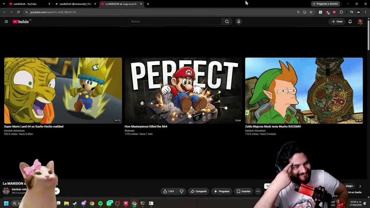
Task: Bookmark this page with the star
Action: 311,12
